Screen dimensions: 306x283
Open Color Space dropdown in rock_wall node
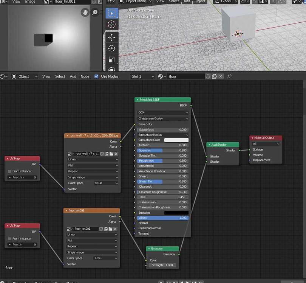105,183
